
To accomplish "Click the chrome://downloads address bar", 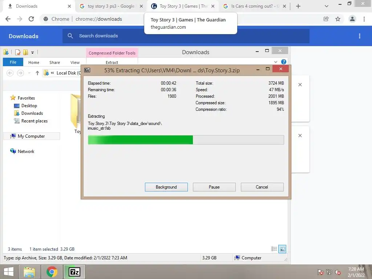I will (98, 19).
